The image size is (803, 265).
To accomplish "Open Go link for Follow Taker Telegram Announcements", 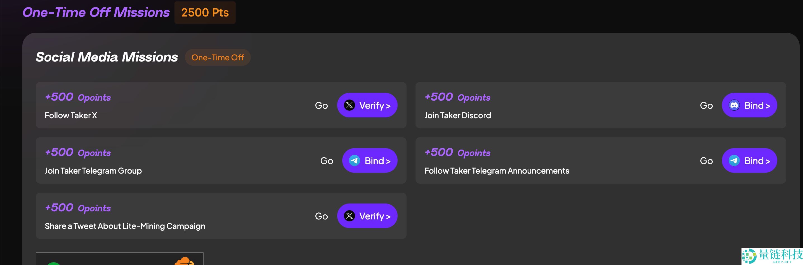I will click(706, 161).
